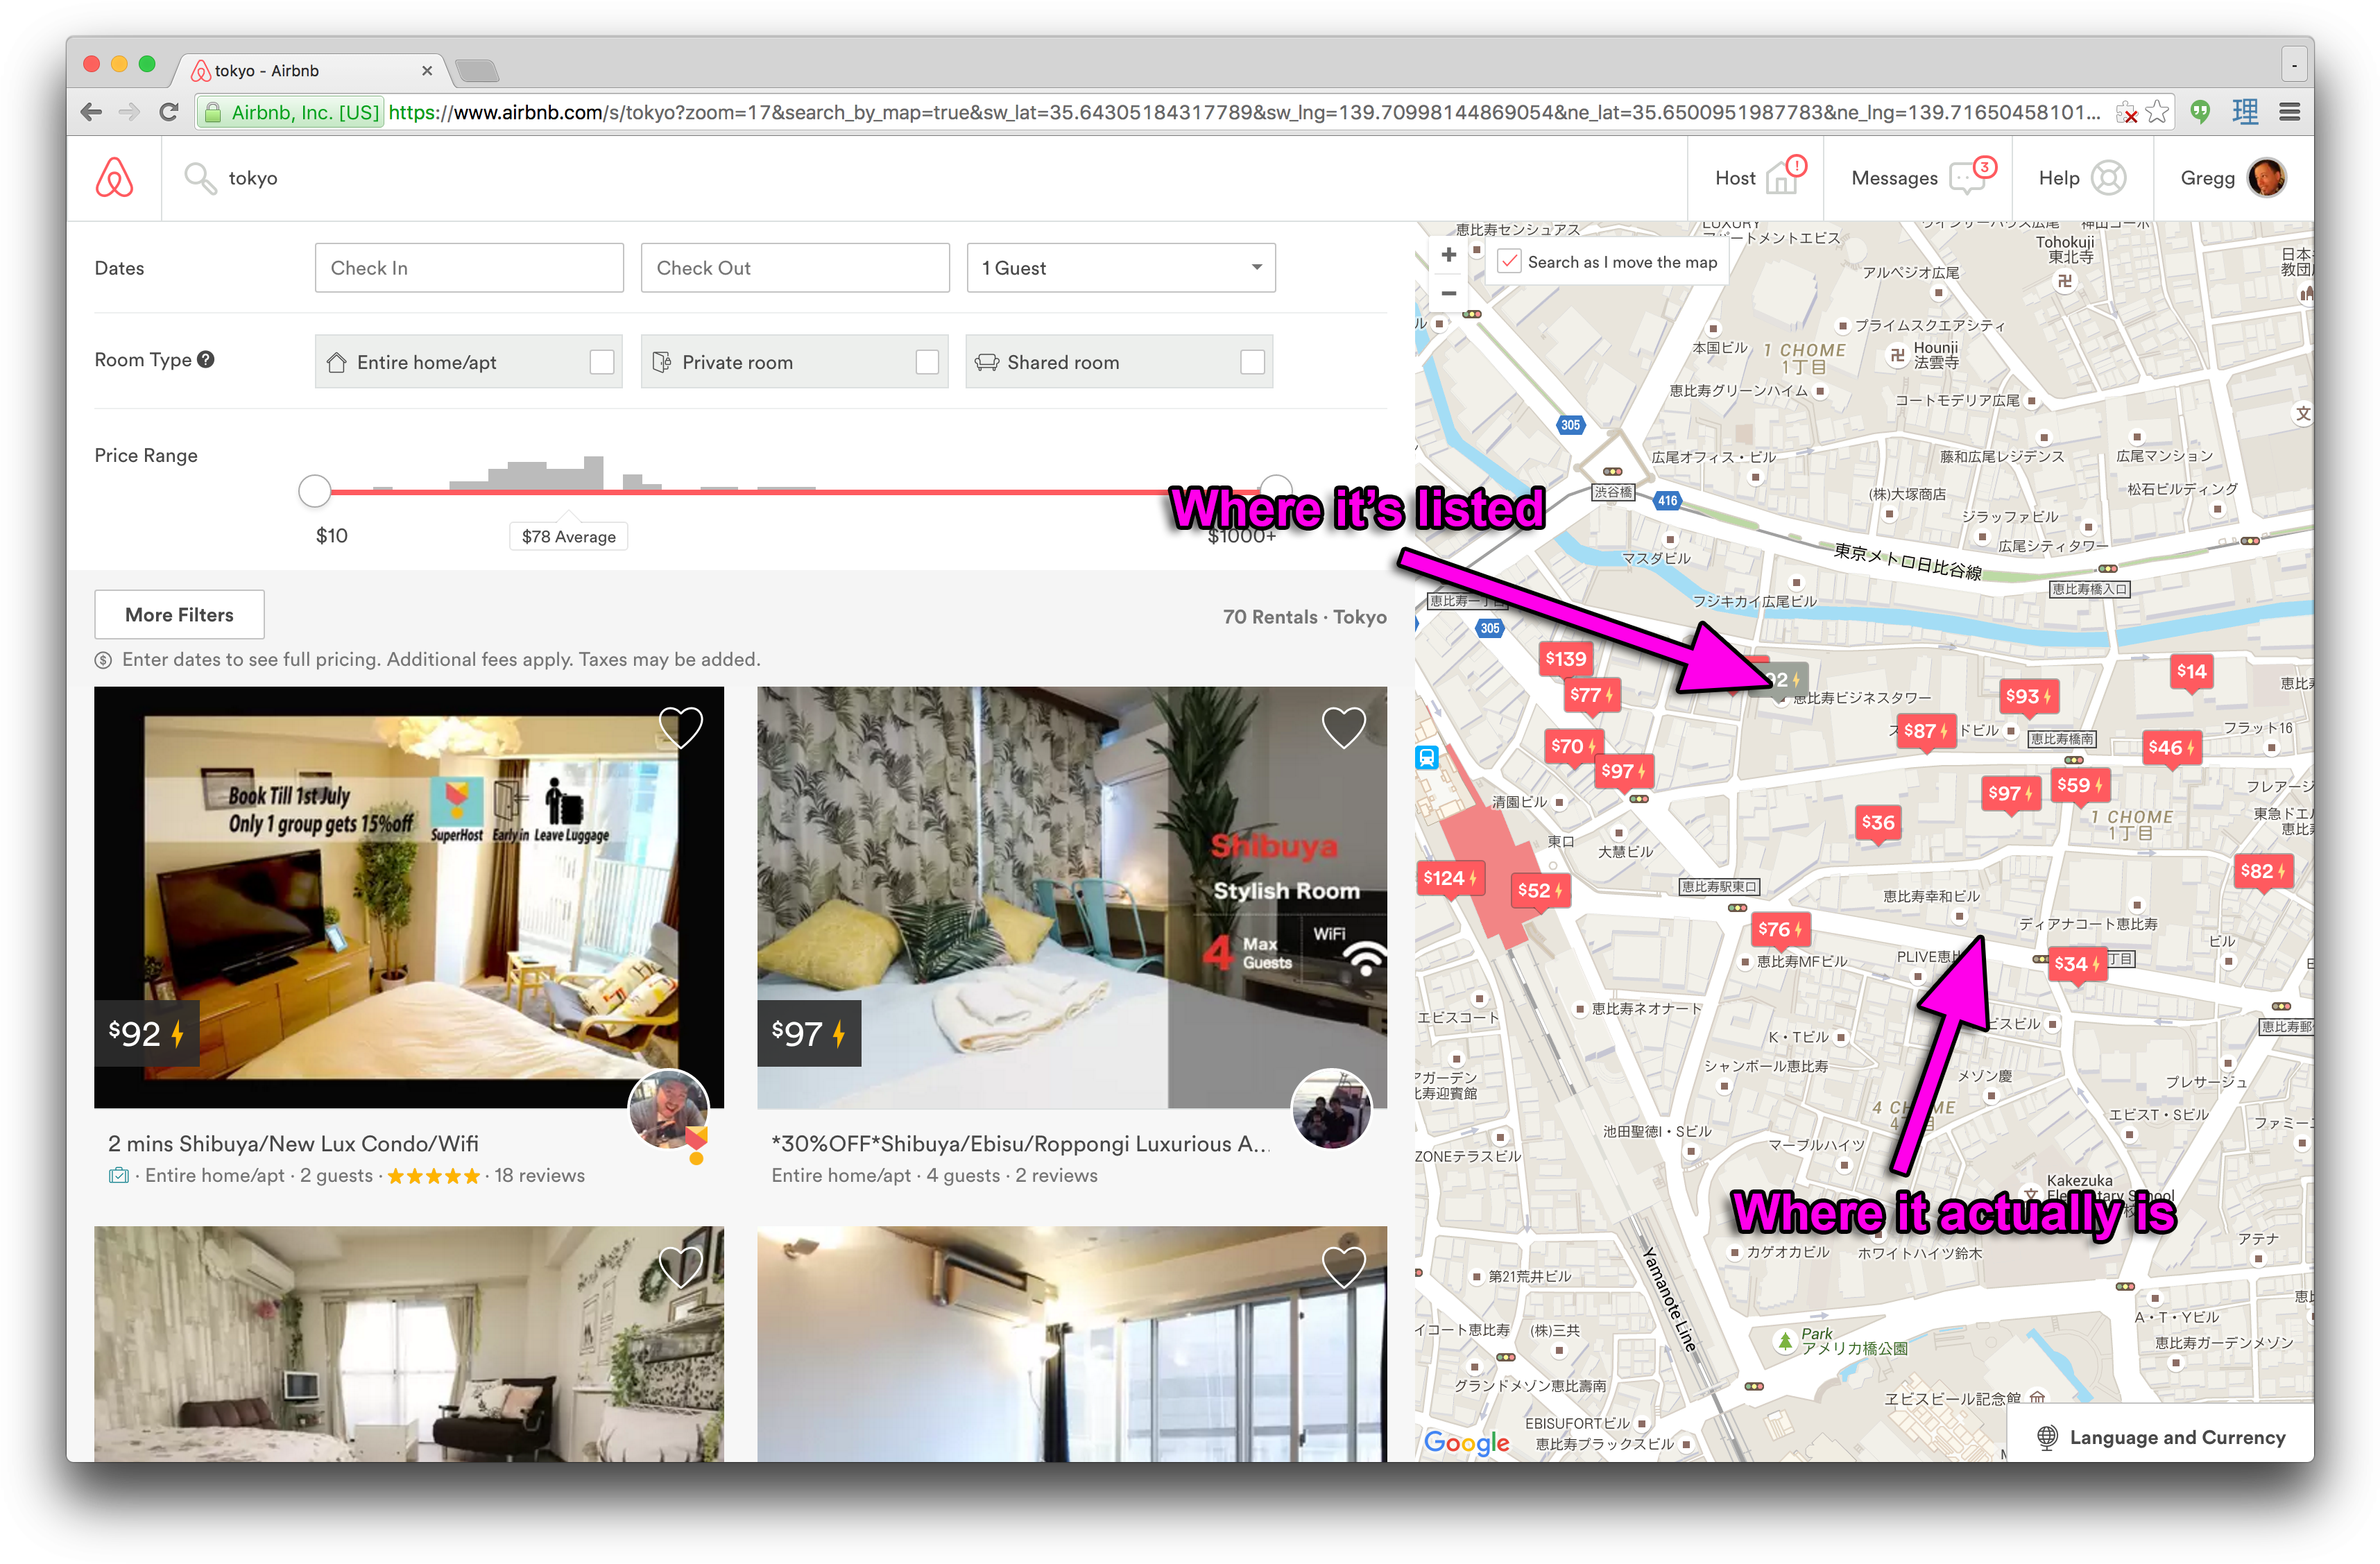
Task: Click the Check In date field
Action: tap(469, 268)
